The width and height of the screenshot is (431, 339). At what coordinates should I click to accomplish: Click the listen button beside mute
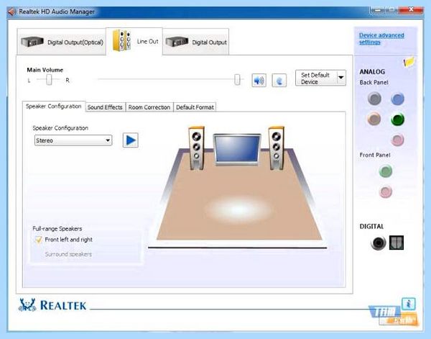(x=279, y=81)
